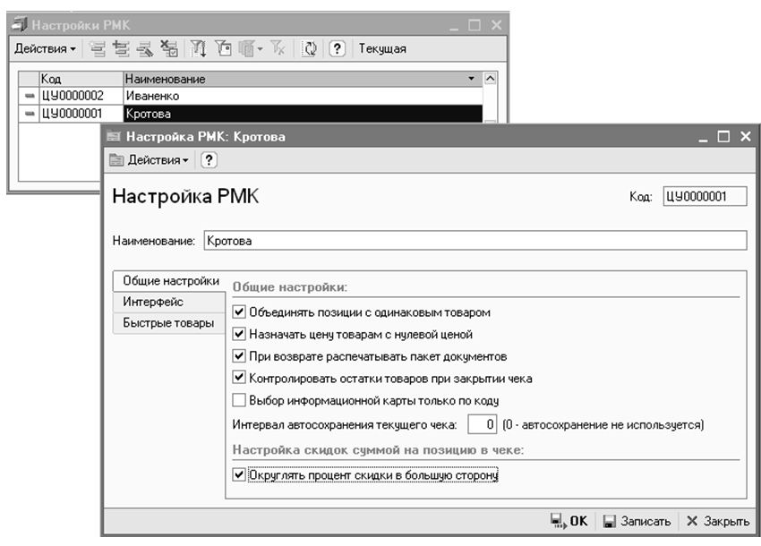Switch to the Интерфейс tab
761x546 pixels.
(x=169, y=302)
